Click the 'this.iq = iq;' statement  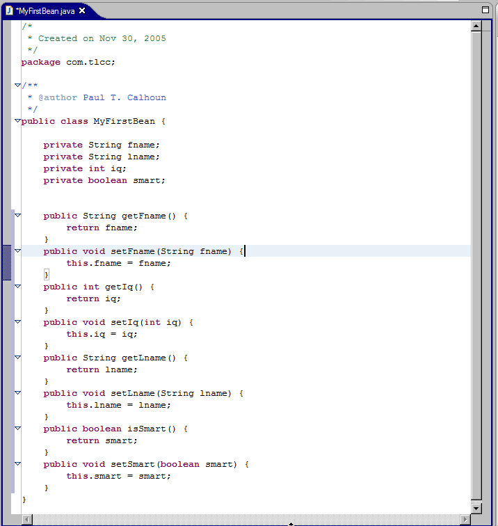[x=102, y=334]
